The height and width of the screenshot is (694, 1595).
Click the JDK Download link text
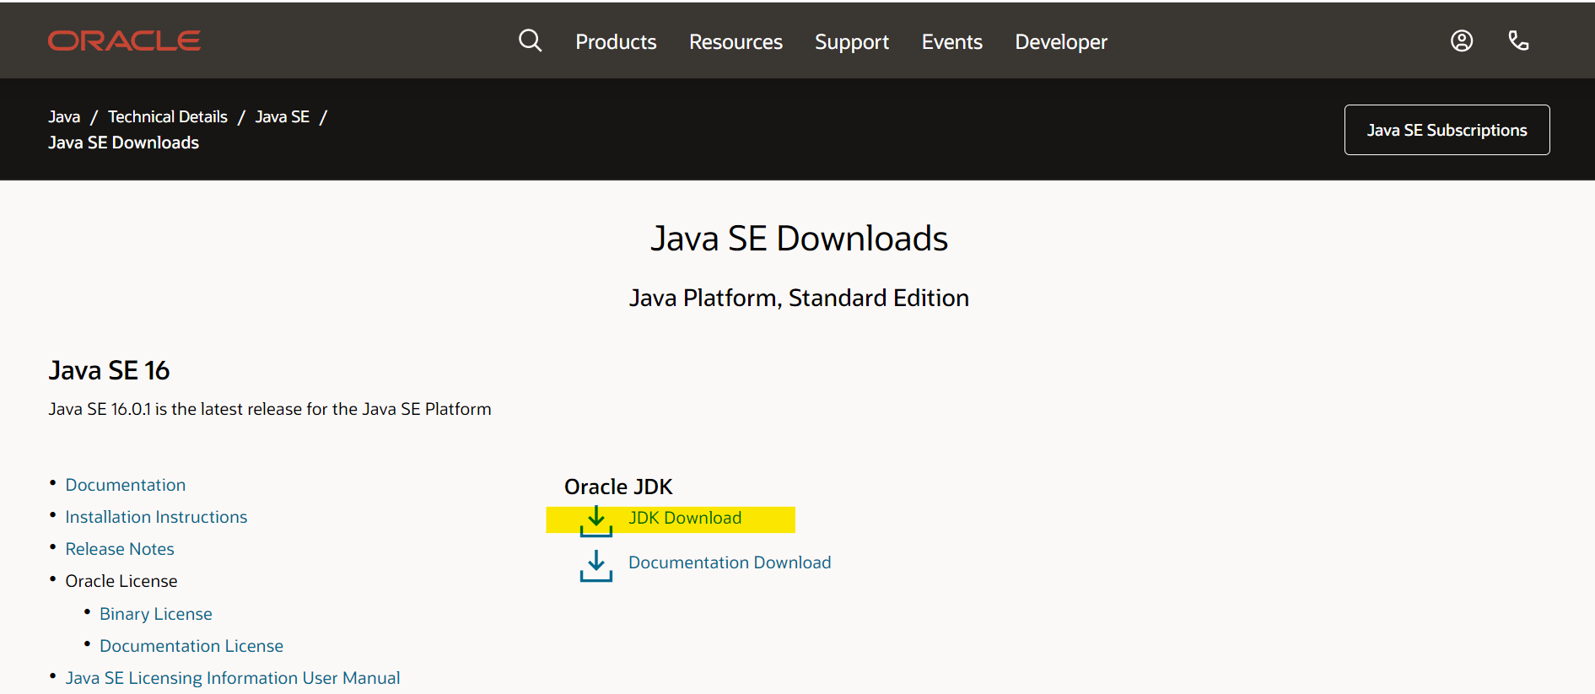click(685, 518)
